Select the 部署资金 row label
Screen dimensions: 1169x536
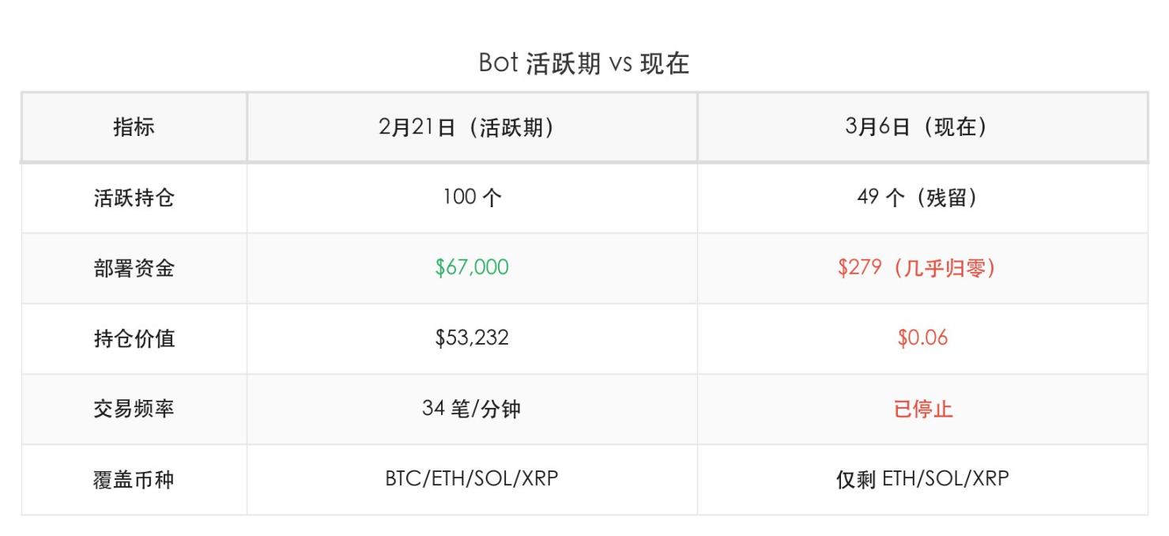coord(134,268)
